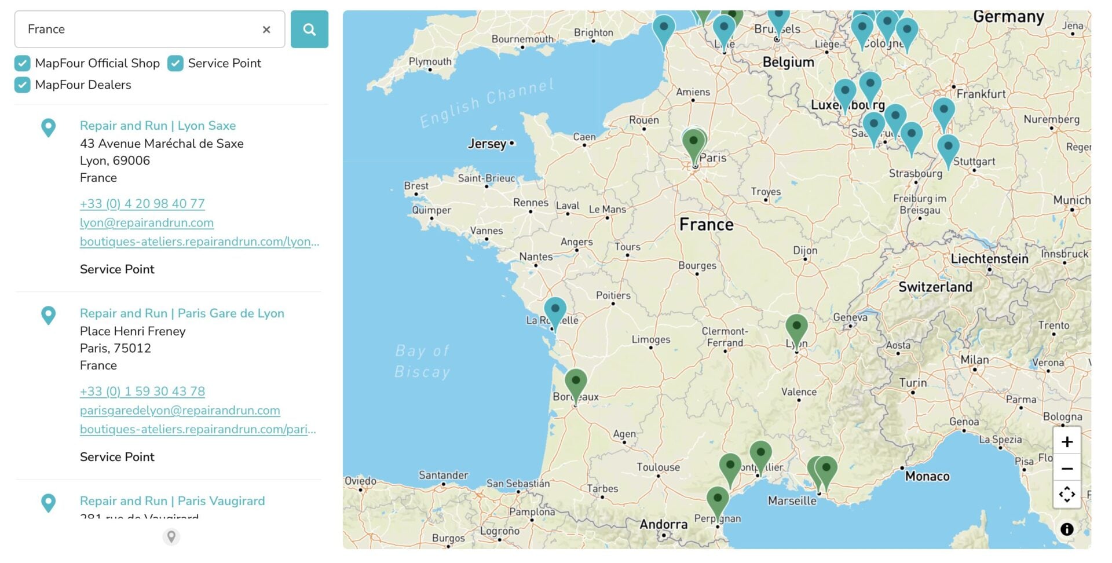Click the France country label on map
The width and height of the screenshot is (1112, 563).
tap(706, 225)
